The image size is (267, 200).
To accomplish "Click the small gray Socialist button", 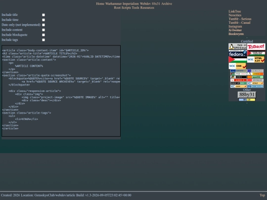I will tap(255, 80).
